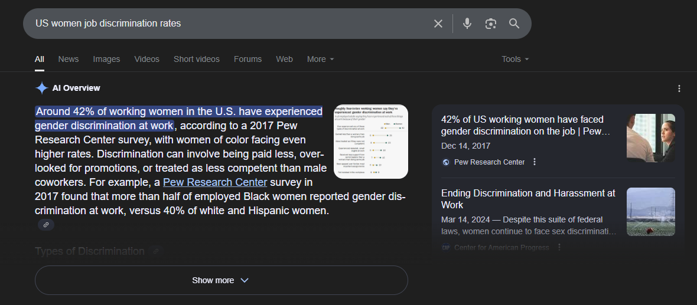Image resolution: width=697 pixels, height=305 pixels.
Task: Open the Pew article photo thumbnail
Action: point(651,137)
